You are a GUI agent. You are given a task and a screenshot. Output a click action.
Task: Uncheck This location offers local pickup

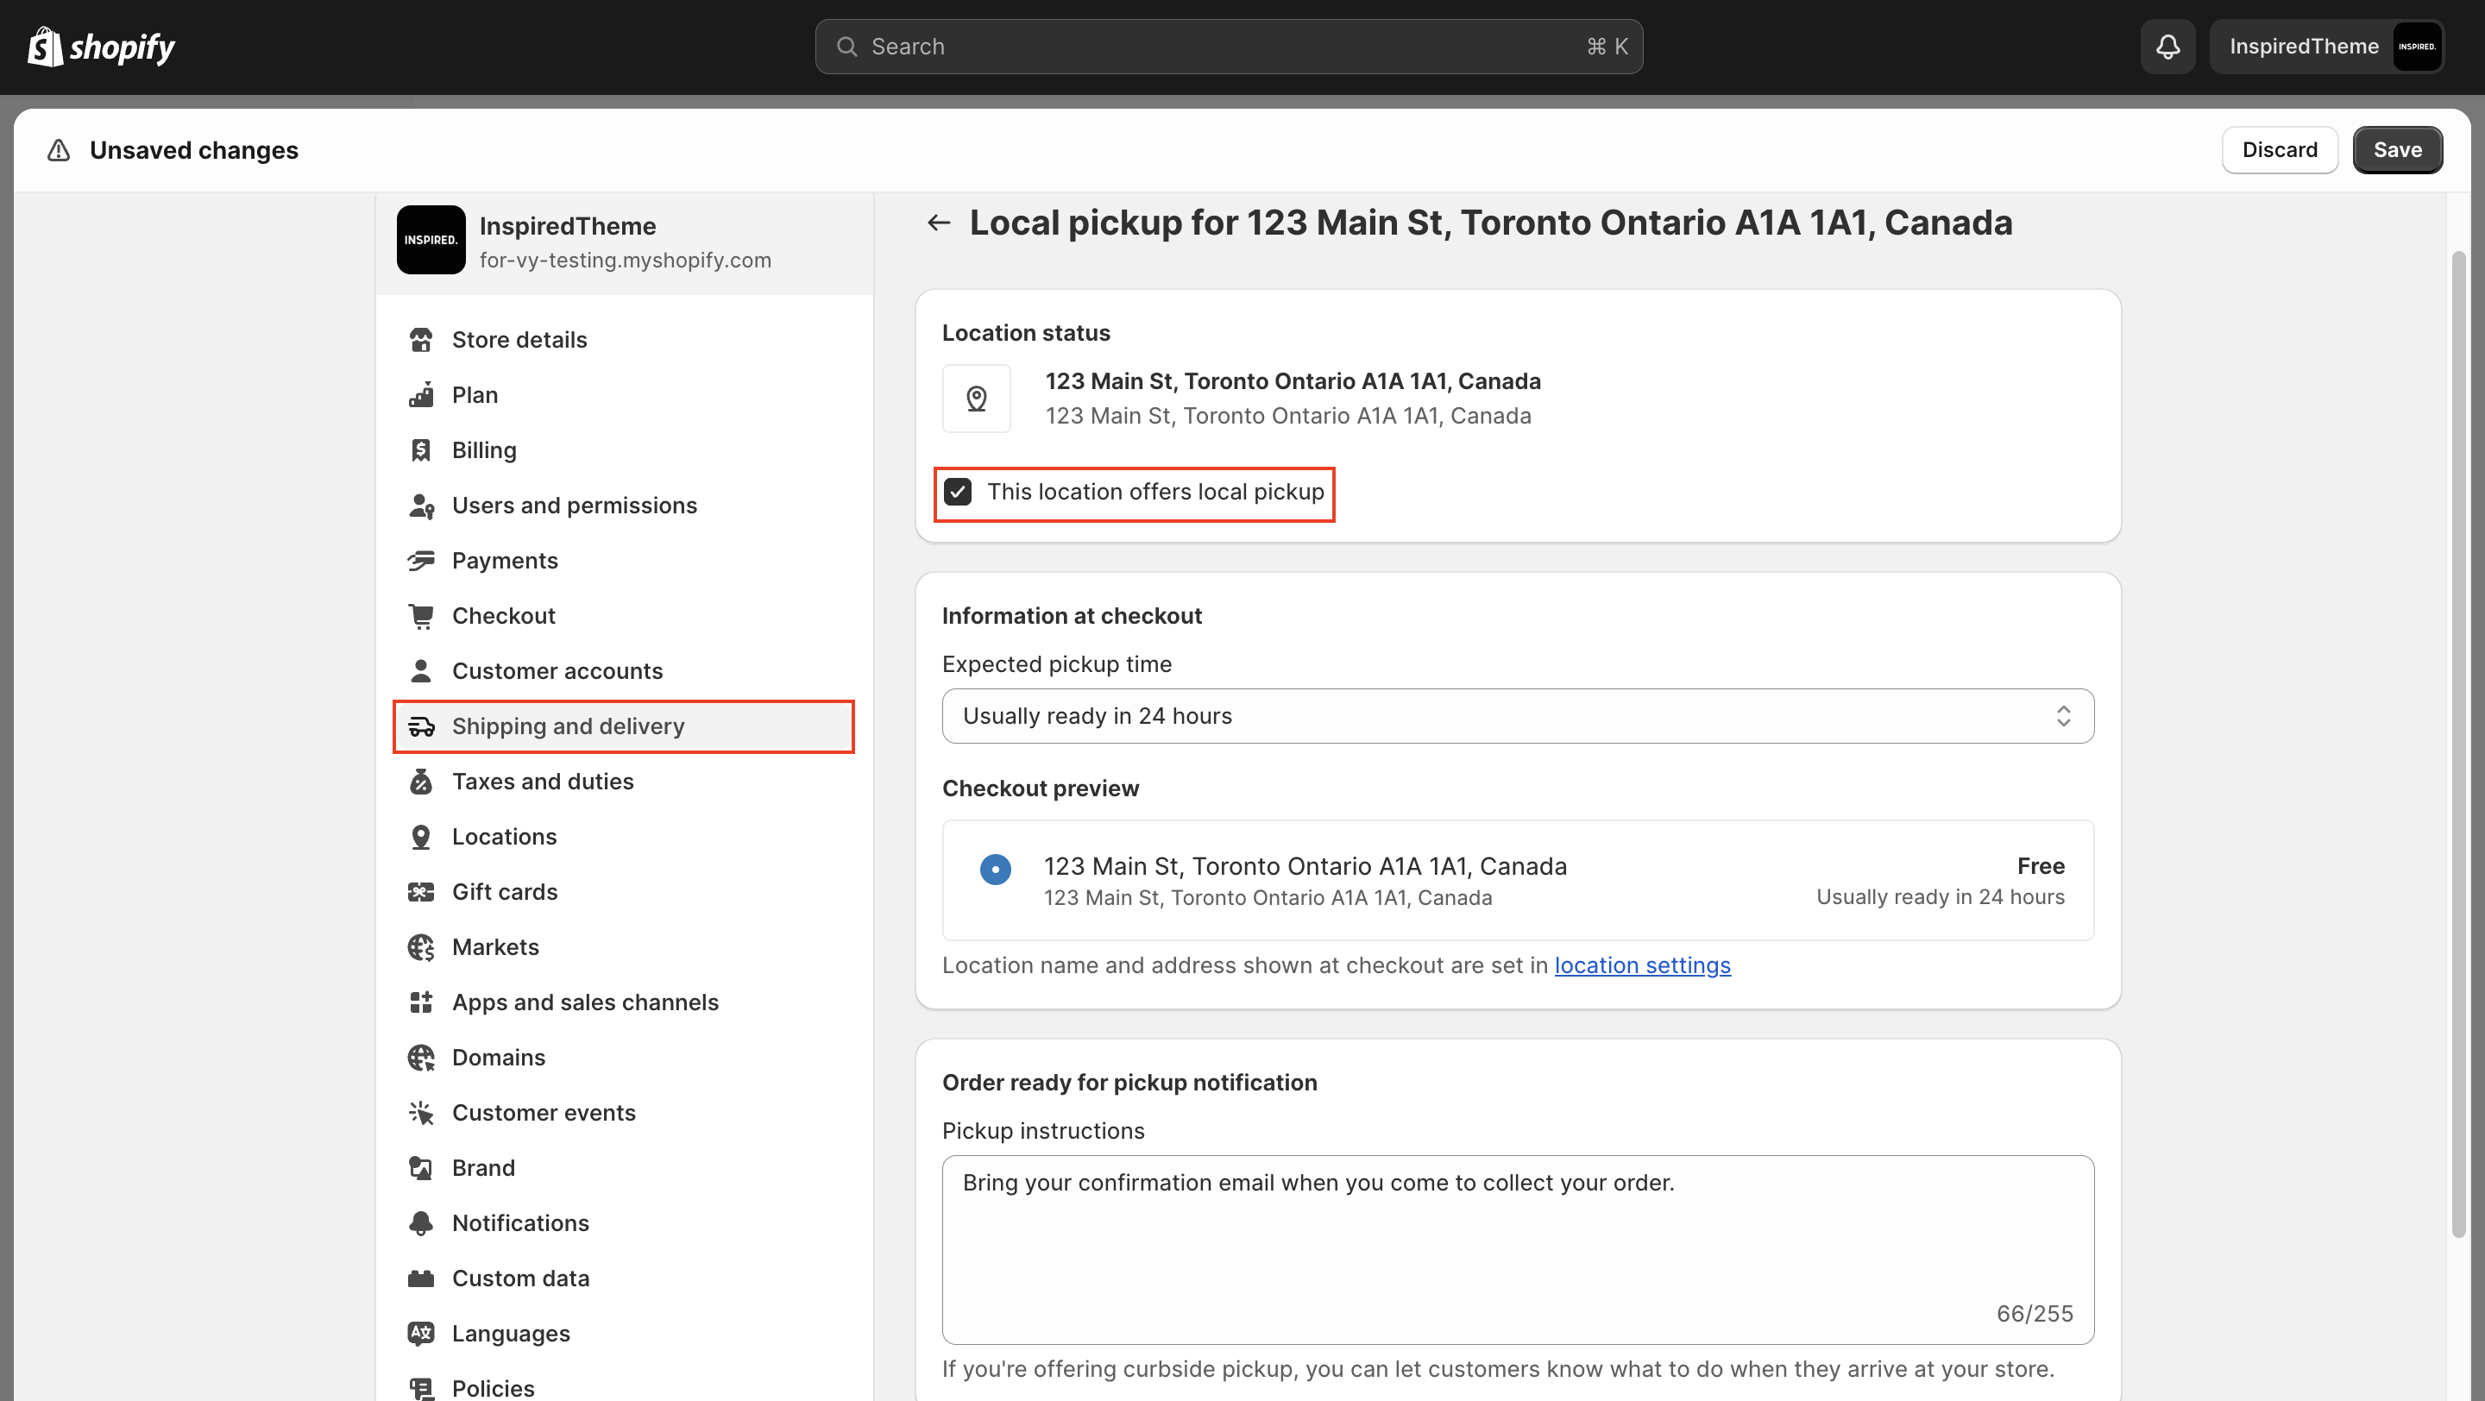(958, 492)
